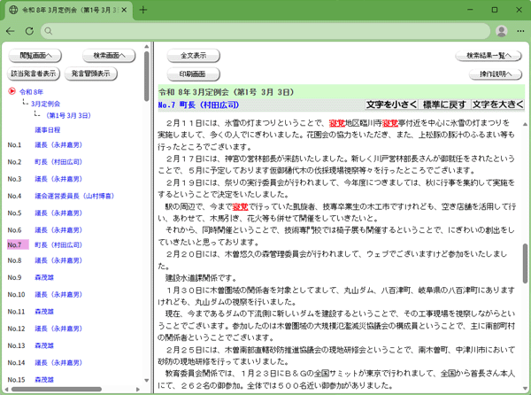Image resolution: width=531 pixels, height=395 pixels.
Task: Click the 発言冒頭表示 button
Action: [x=91, y=74]
